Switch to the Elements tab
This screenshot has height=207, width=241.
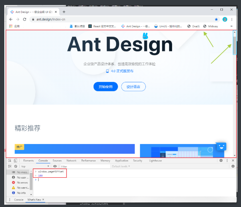[29, 161]
